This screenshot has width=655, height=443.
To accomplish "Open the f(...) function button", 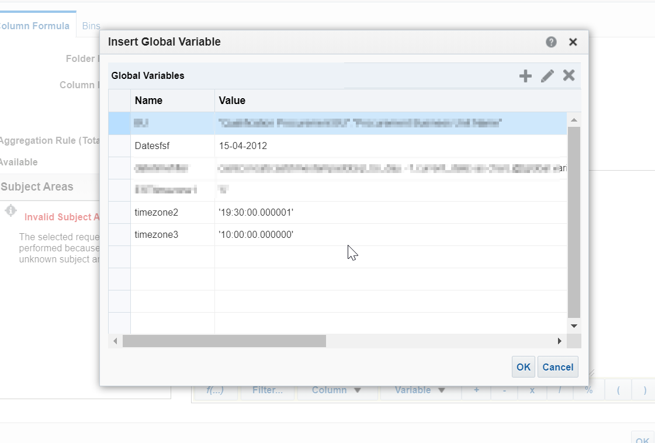I will point(215,390).
